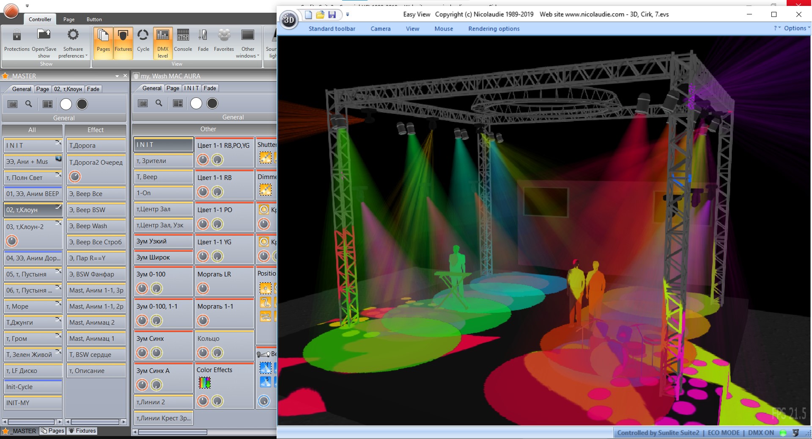Click the horizontal scrollbar under Wash MAC AURA

coord(173,432)
